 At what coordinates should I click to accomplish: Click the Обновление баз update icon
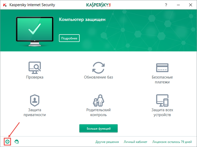pyautogui.click(x=98, y=67)
